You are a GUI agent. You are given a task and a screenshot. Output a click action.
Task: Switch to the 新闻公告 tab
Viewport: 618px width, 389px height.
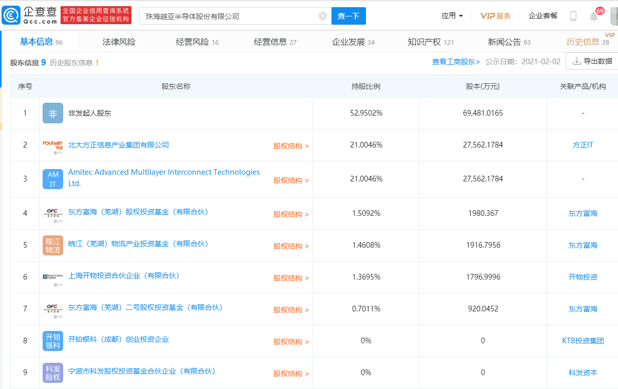(509, 42)
